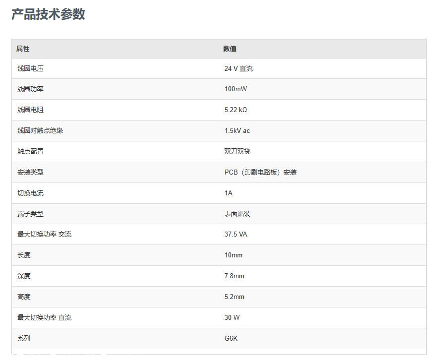Select the value 表面贴装
Screen dimensions: 445x363
tap(237, 214)
